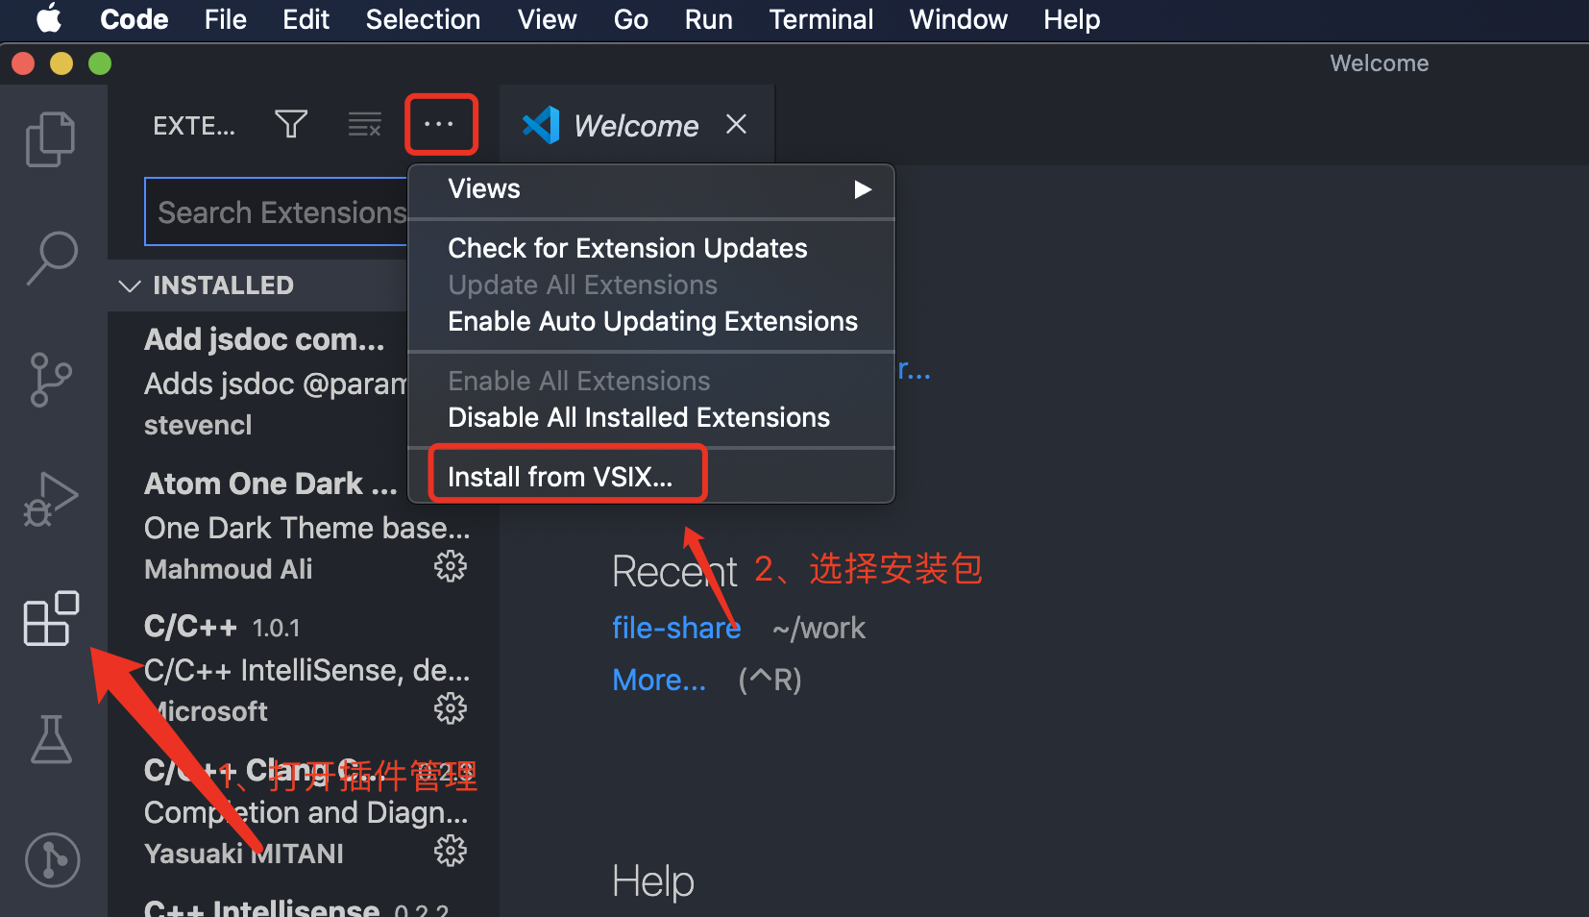Disable All Installed Extensions
Image resolution: width=1589 pixels, height=917 pixels.
tap(638, 416)
